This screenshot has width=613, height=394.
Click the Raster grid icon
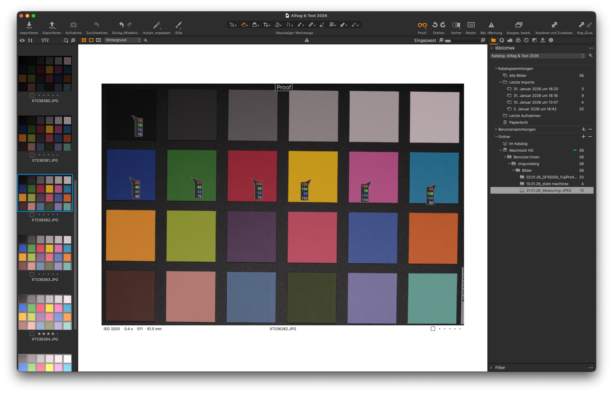pyautogui.click(x=471, y=25)
